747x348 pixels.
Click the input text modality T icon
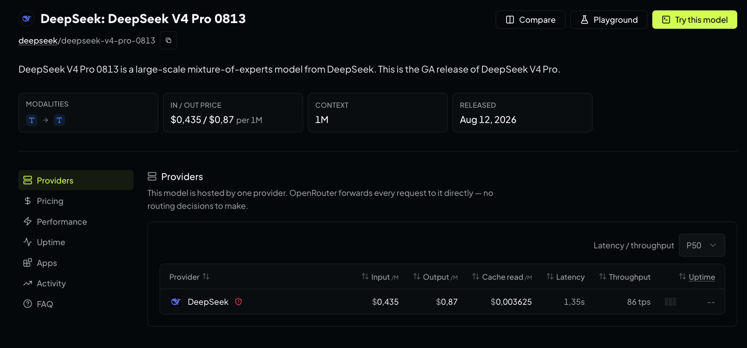click(32, 120)
